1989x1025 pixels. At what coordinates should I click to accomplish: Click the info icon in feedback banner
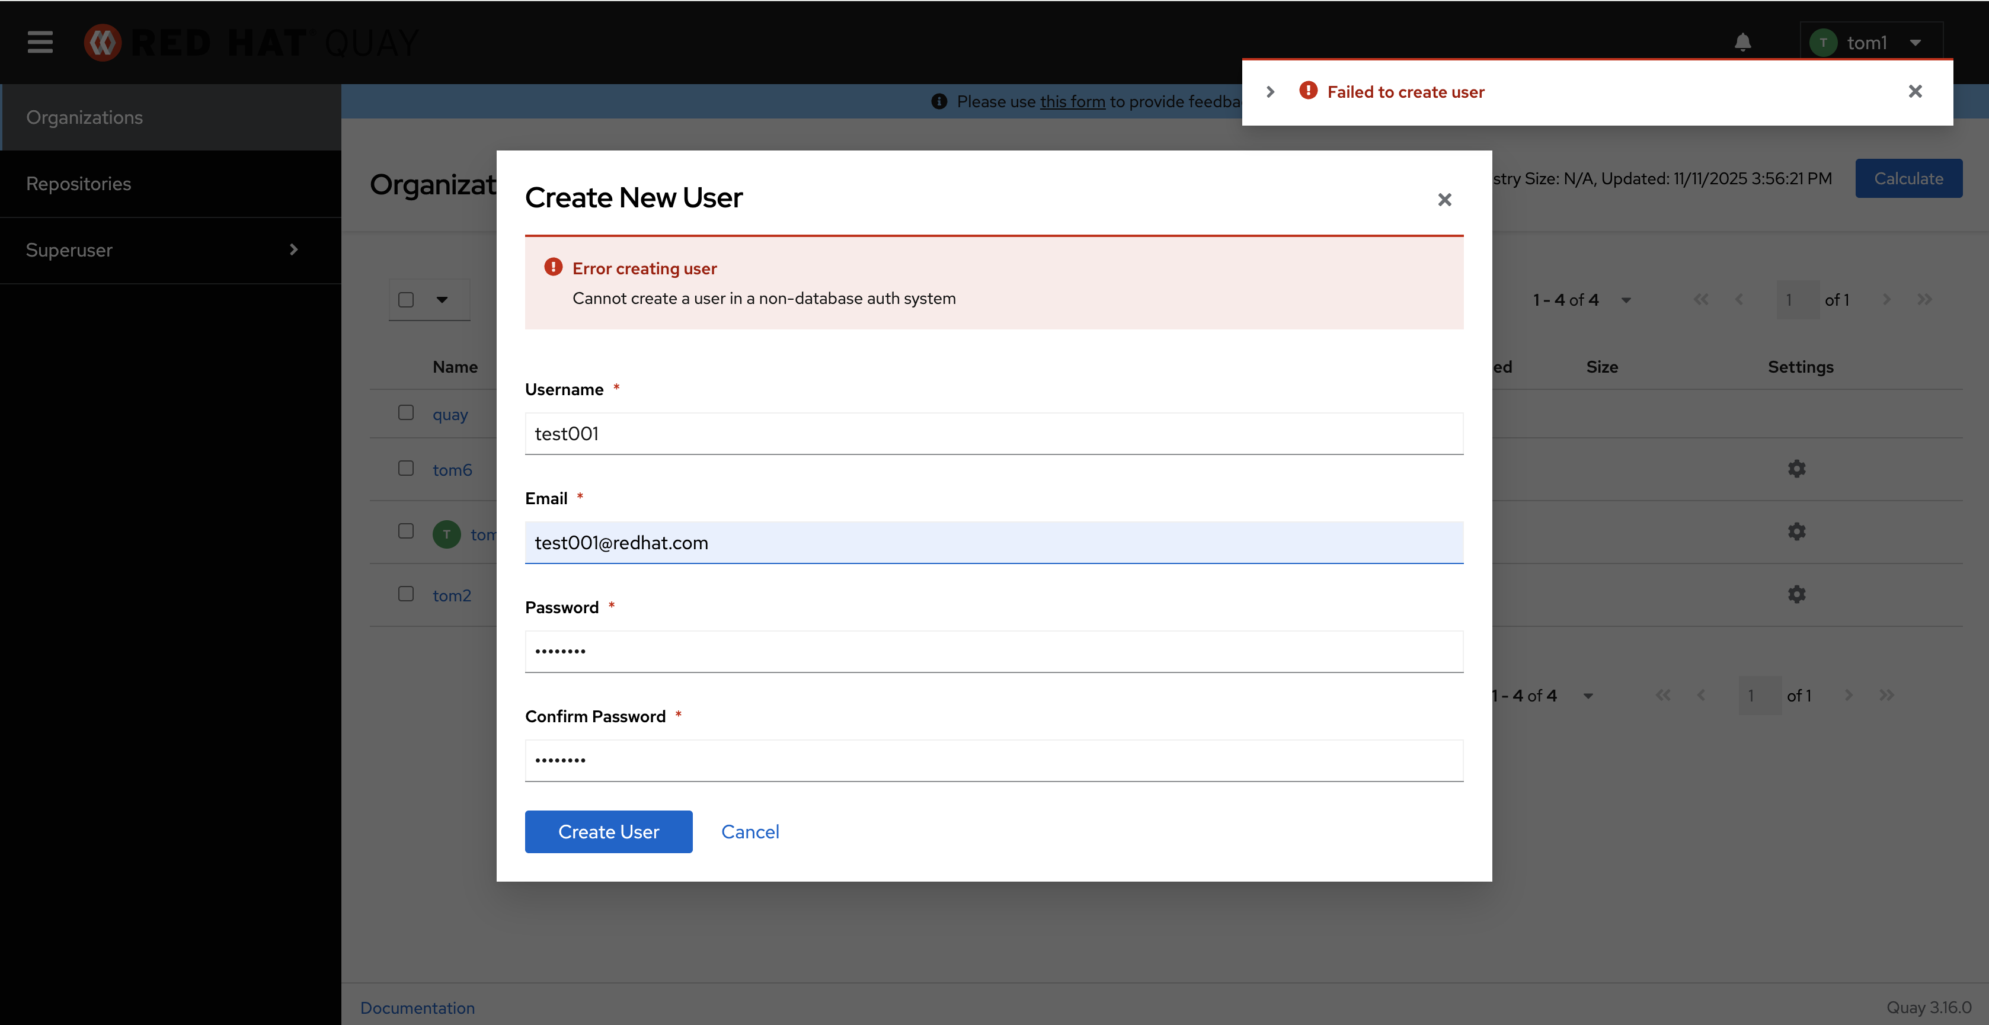pyautogui.click(x=939, y=101)
